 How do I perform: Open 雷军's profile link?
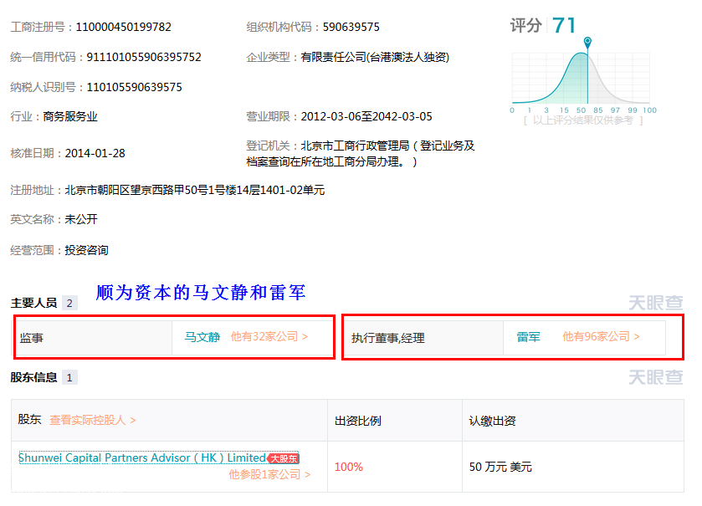[528, 337]
